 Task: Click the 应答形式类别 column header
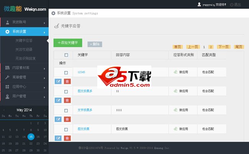183,55
